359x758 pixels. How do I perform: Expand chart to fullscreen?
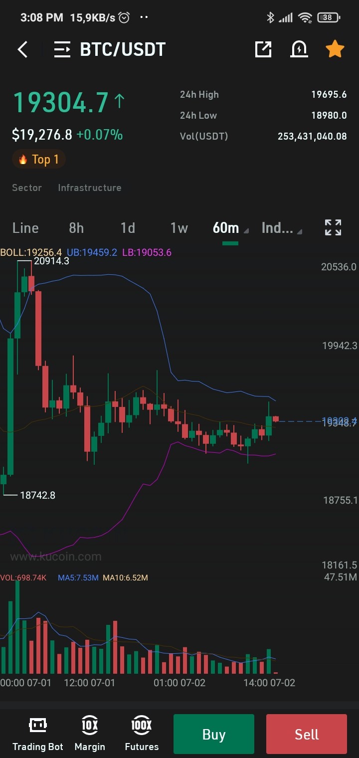pos(333,227)
